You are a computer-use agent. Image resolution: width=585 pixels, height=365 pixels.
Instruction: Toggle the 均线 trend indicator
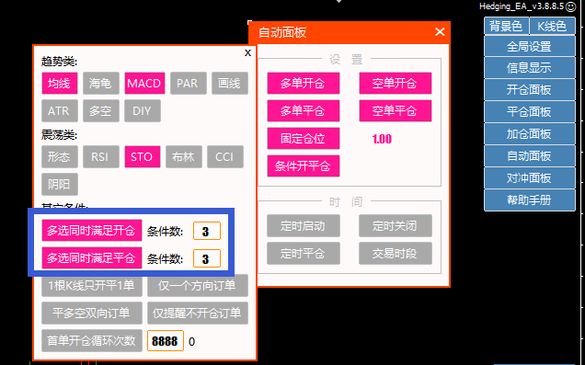[60, 83]
